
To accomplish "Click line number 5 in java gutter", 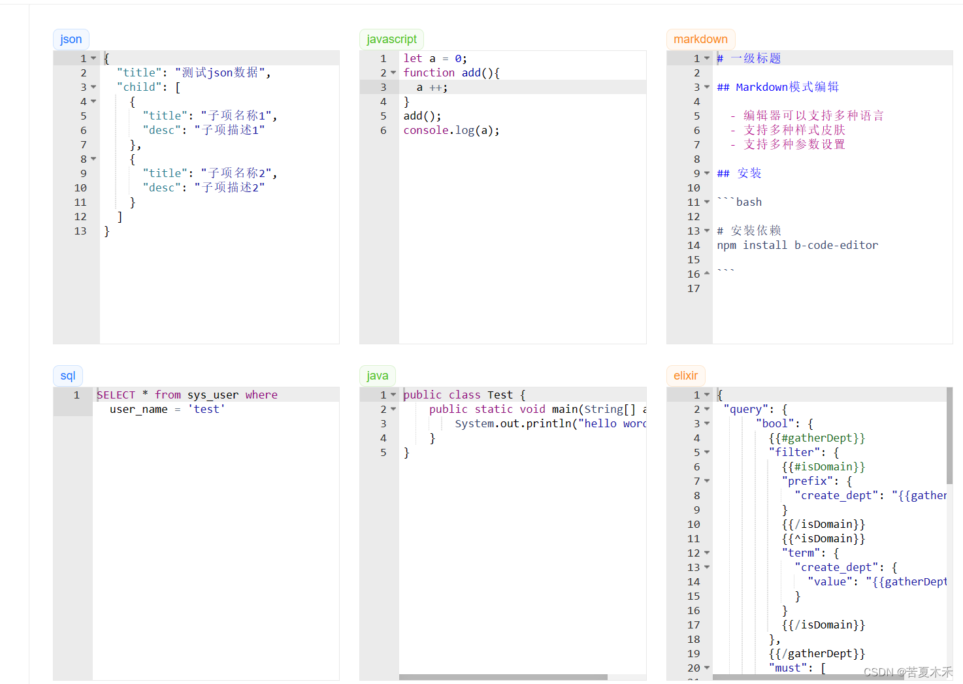I will pyautogui.click(x=384, y=452).
